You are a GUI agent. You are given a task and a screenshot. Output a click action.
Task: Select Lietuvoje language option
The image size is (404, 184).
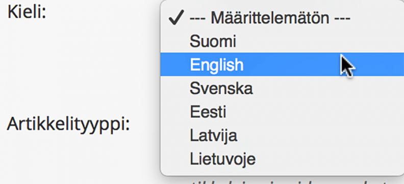pyautogui.click(x=282, y=159)
